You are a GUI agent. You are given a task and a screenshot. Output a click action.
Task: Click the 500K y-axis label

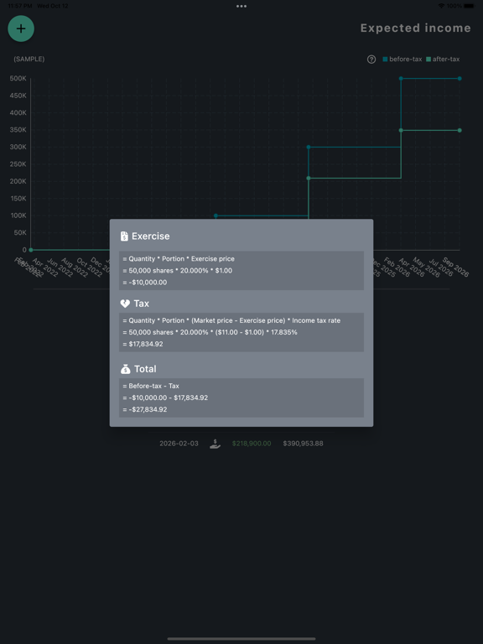click(18, 79)
